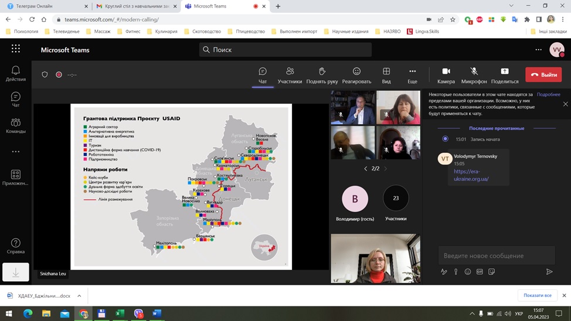Open the Teams app launcher grid
Image resolution: width=571 pixels, height=321 pixels.
[x=16, y=49]
